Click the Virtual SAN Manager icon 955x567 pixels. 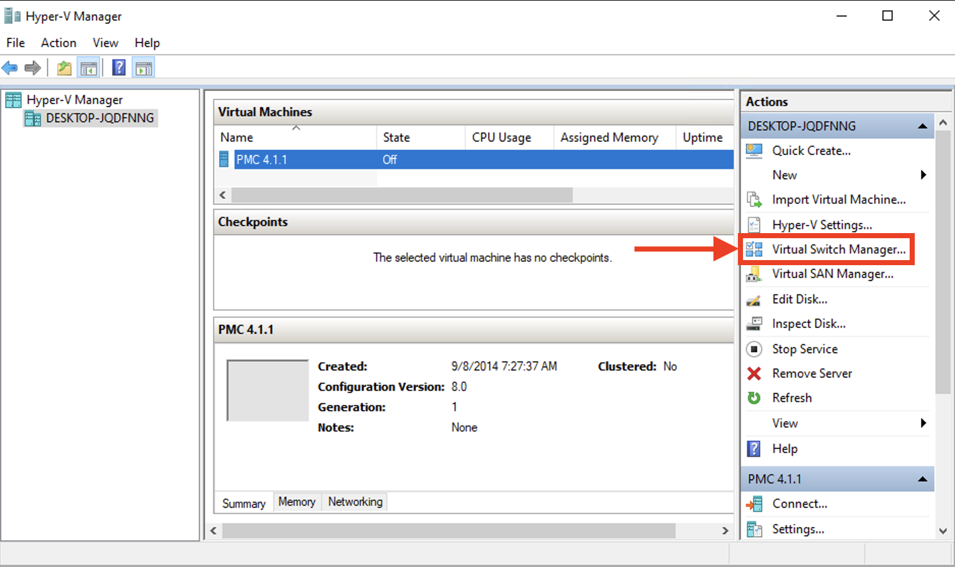click(754, 274)
